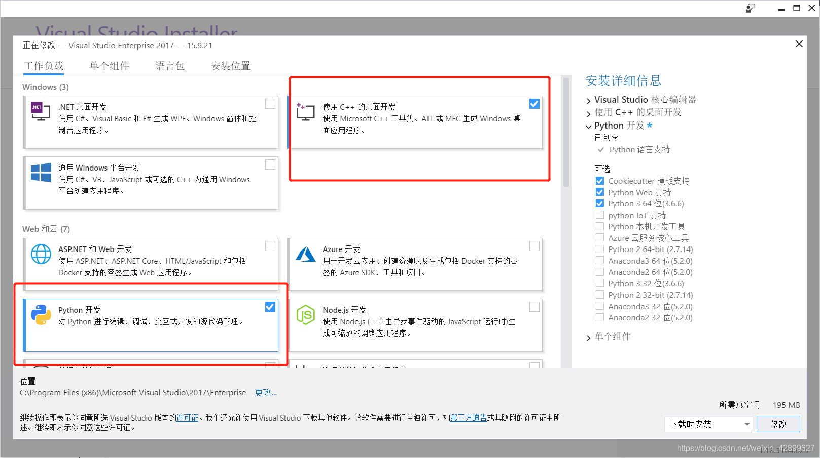Click the Python development logo icon

pos(41,315)
